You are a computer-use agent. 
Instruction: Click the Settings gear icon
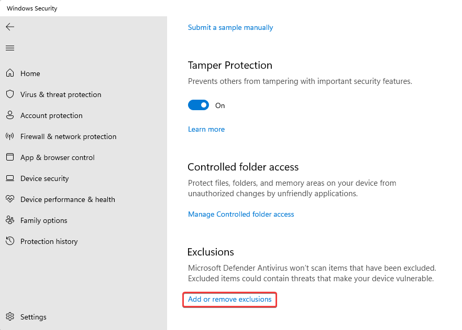(10, 316)
